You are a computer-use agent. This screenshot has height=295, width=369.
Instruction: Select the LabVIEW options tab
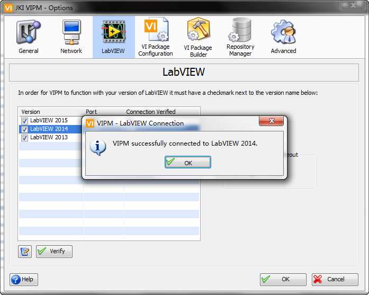tap(113, 37)
